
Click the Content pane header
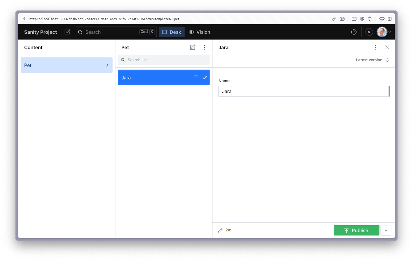click(x=33, y=47)
